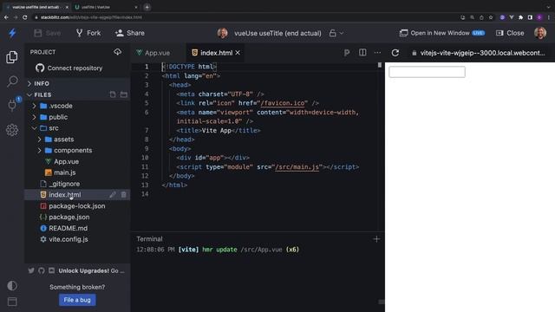This screenshot has height=312, width=555.
Task: Click the Save button
Action: (48, 33)
